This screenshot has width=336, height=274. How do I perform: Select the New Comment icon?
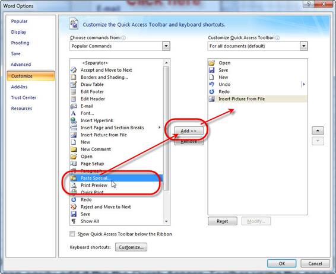point(74,149)
